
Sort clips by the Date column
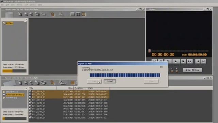click(98, 88)
